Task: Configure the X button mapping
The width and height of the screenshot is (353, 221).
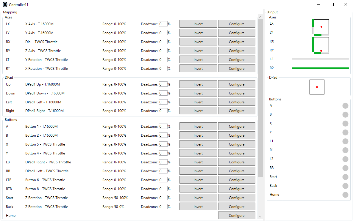Action: pos(237,144)
